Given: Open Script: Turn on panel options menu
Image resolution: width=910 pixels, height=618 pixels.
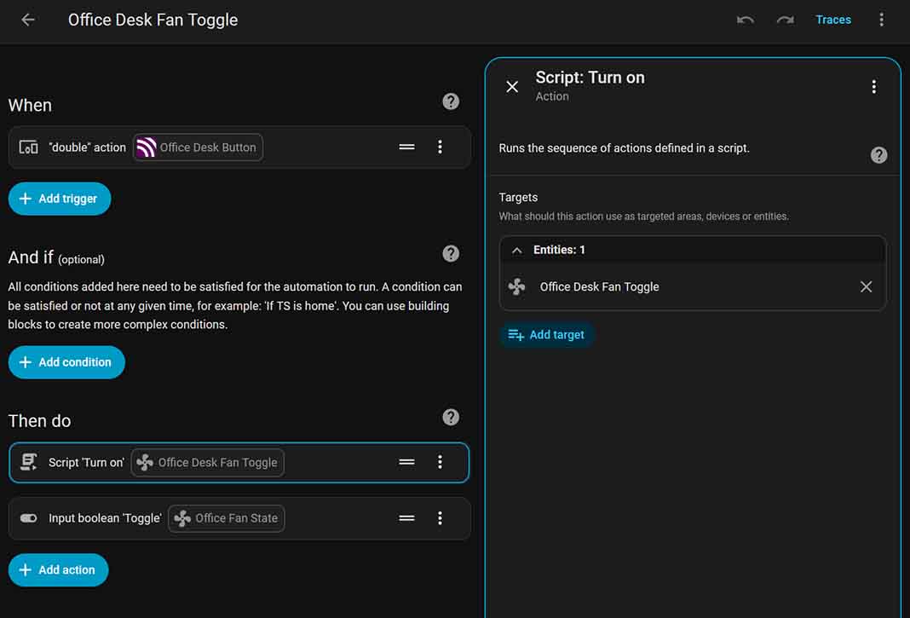Looking at the screenshot, I should pos(873,86).
